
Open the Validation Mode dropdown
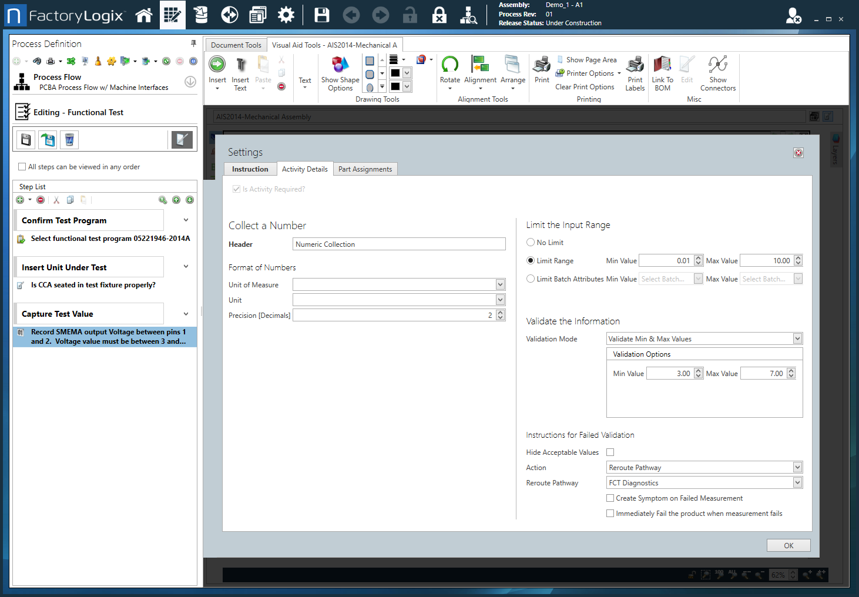coord(797,339)
